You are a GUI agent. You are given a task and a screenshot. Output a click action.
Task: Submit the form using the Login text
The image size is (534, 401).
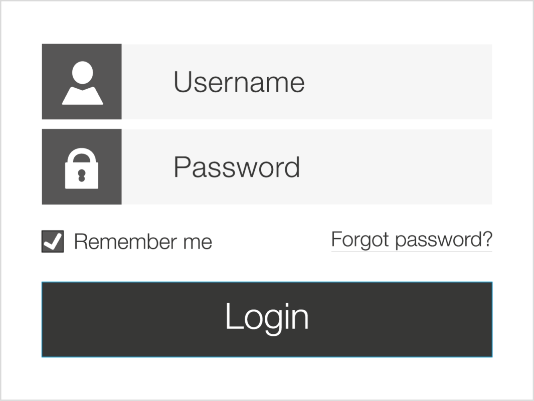(267, 318)
